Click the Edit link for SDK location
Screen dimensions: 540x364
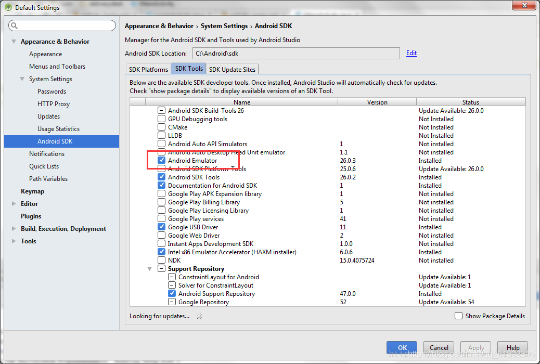pos(411,53)
